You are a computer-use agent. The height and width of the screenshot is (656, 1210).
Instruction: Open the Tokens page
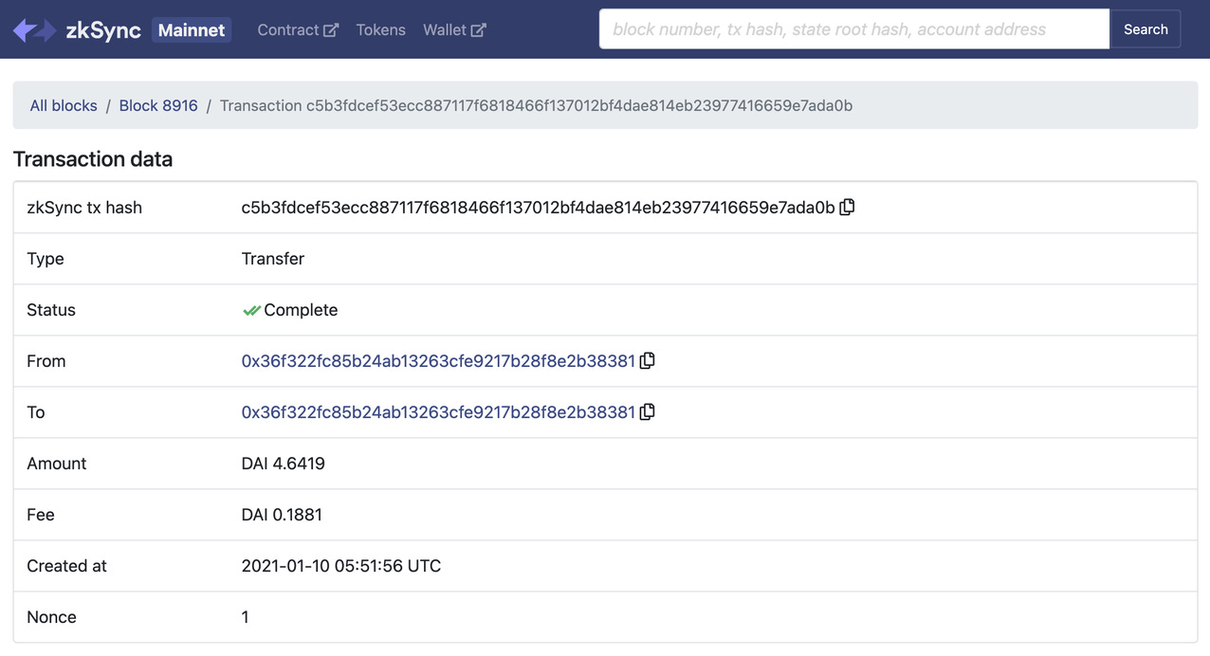pos(381,30)
